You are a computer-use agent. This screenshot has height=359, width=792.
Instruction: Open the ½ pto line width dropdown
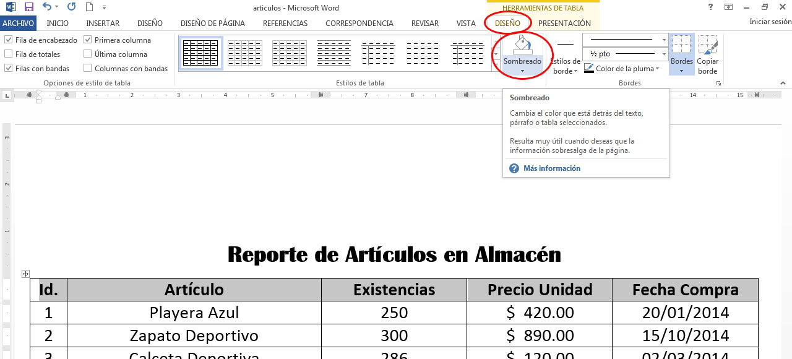click(663, 54)
